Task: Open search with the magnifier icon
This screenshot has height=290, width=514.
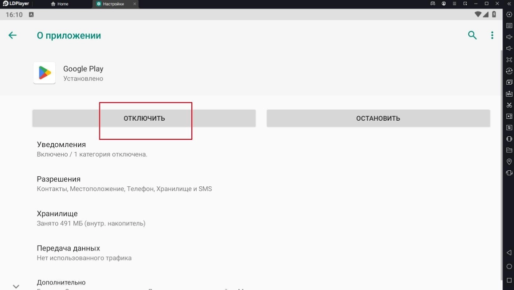Action: pos(472,35)
